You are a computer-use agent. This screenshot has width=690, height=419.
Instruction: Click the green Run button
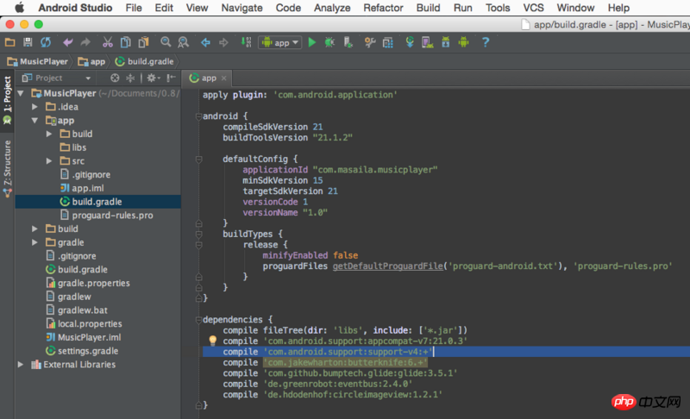tap(312, 42)
